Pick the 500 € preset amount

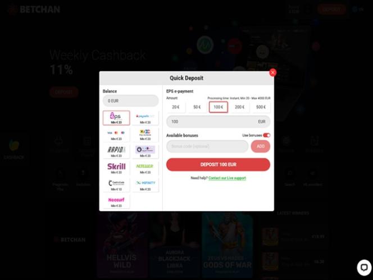261,107
